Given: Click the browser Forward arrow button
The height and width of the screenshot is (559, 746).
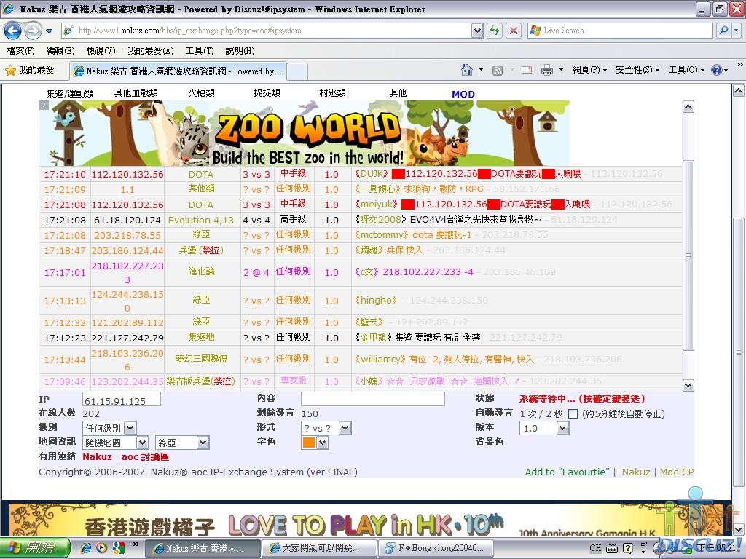Looking at the screenshot, I should click(x=33, y=31).
